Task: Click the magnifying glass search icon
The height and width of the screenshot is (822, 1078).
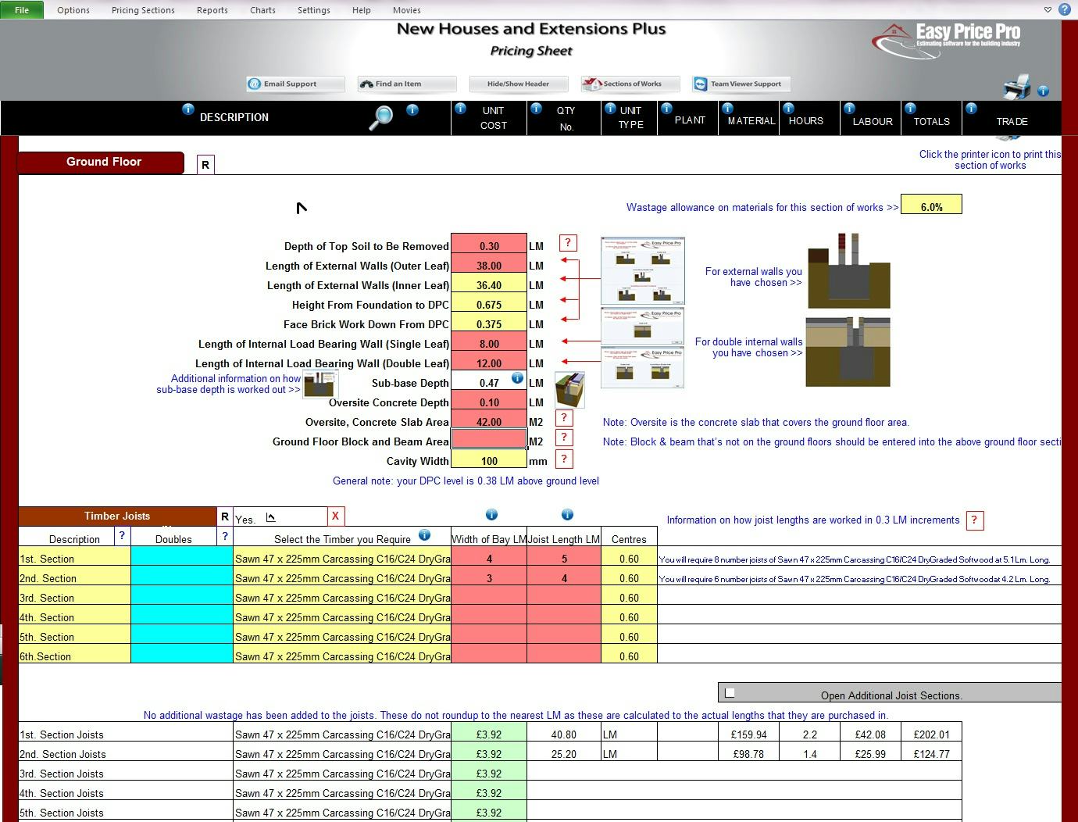Action: coord(381,116)
